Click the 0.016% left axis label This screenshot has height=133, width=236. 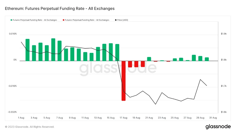tap(13, 34)
